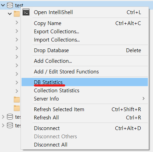Open IntelliShell from the context menu

coord(85,12)
